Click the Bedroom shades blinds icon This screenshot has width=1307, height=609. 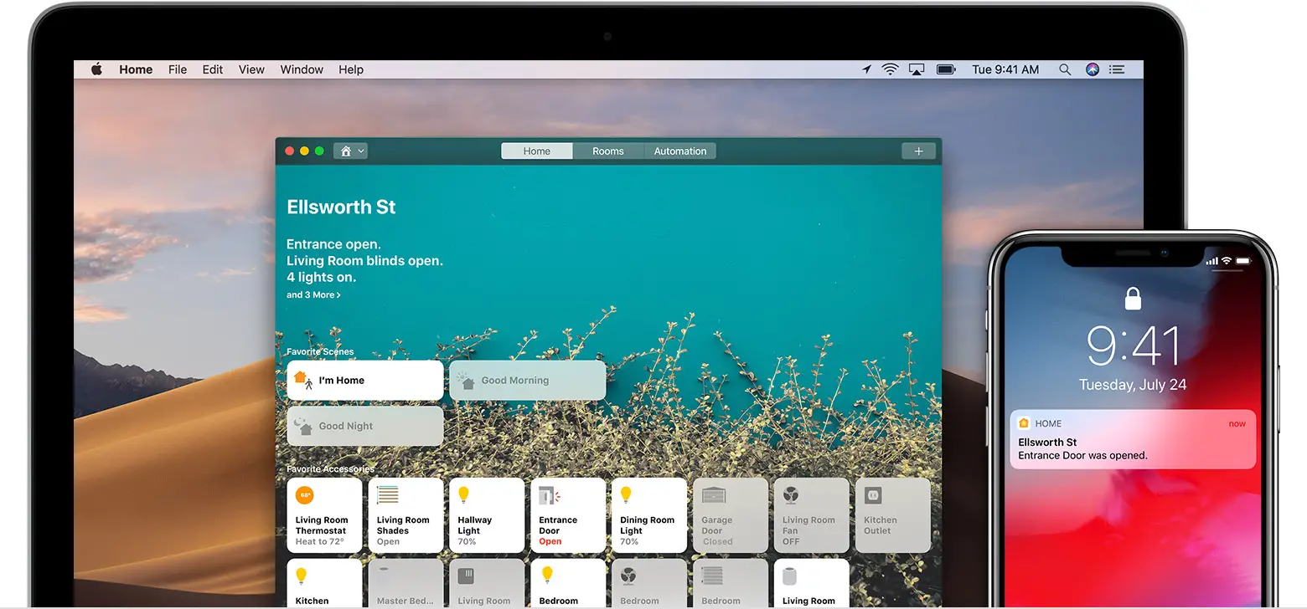pos(712,576)
